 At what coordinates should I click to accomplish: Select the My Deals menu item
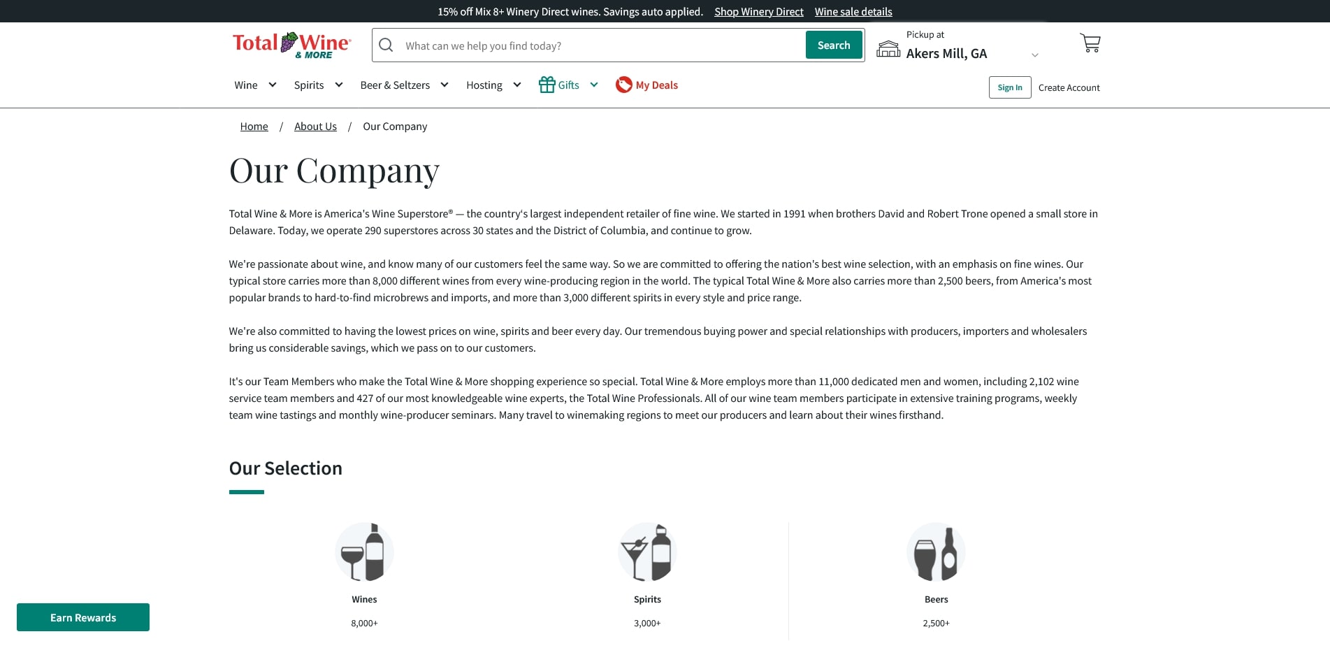[656, 85]
